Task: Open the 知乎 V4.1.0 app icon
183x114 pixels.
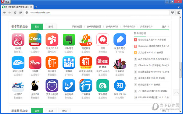Action: tap(120, 86)
